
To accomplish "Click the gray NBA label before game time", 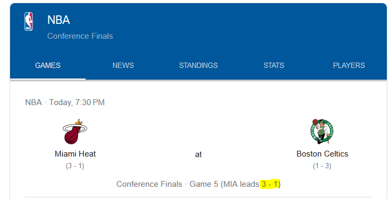I will (33, 102).
